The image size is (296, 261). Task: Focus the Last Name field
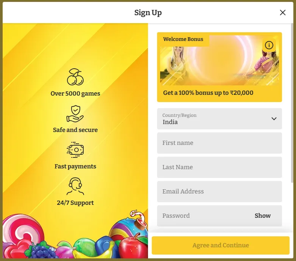[x=220, y=167]
